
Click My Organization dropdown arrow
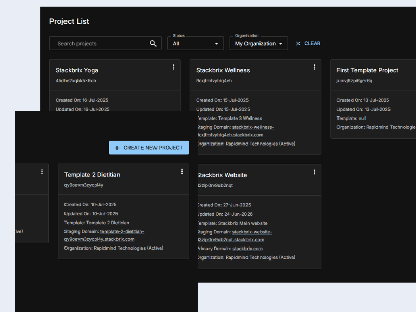281,44
